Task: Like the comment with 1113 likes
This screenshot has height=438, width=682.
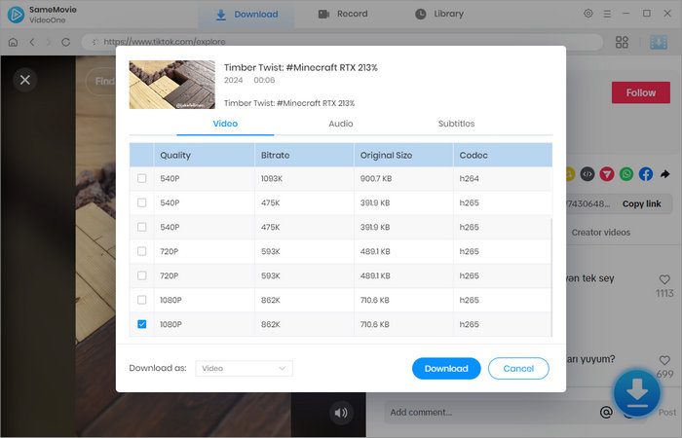Action: click(664, 279)
